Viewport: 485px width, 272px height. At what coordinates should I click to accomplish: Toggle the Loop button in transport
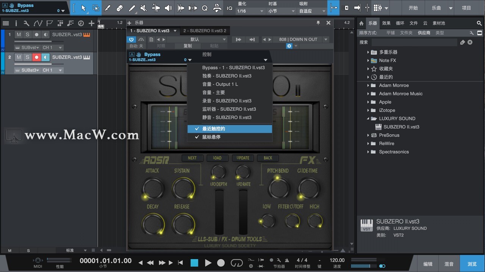(x=236, y=263)
